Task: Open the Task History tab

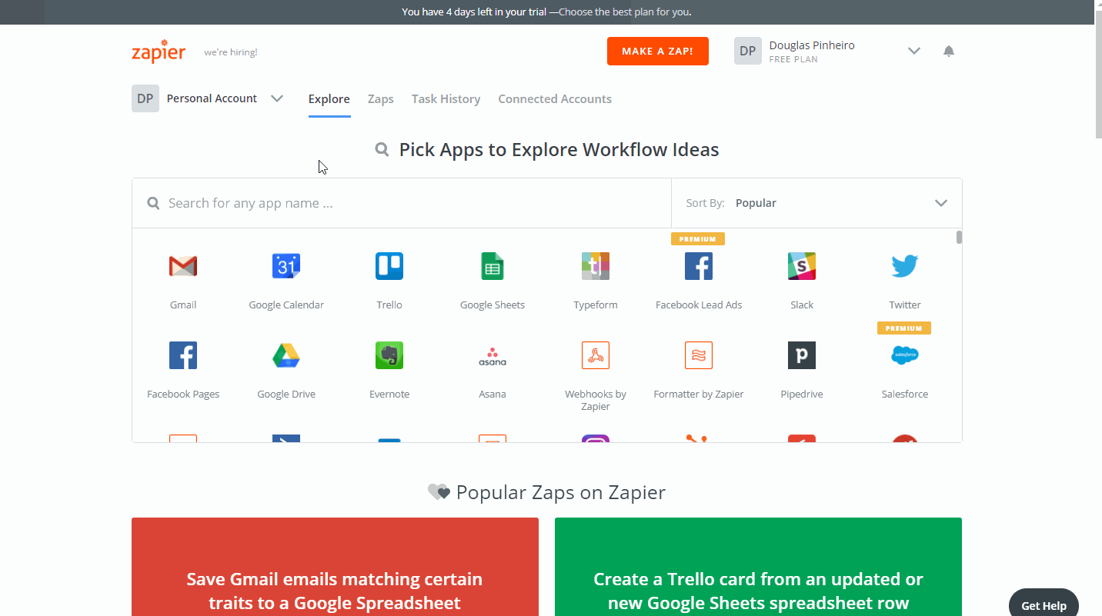Action: click(446, 99)
